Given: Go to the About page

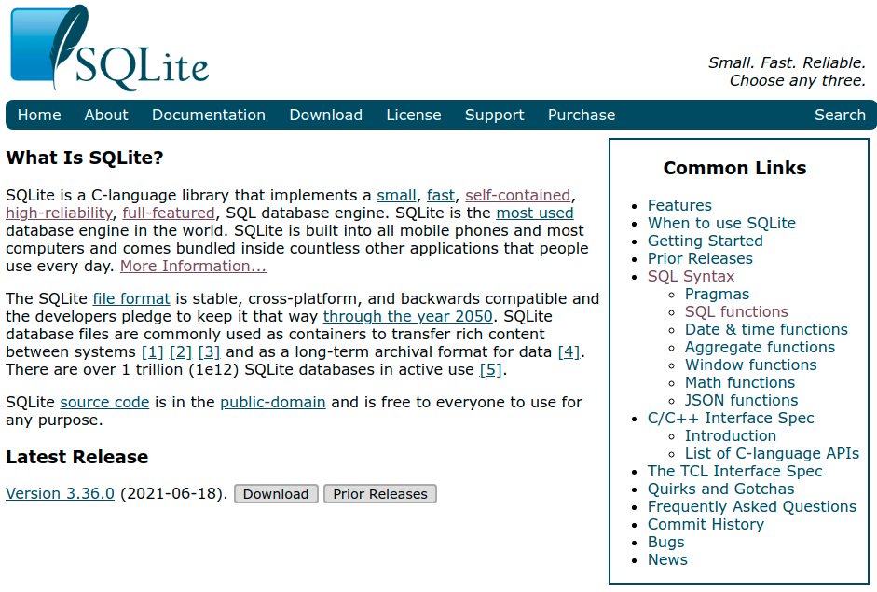Looking at the screenshot, I should (106, 115).
